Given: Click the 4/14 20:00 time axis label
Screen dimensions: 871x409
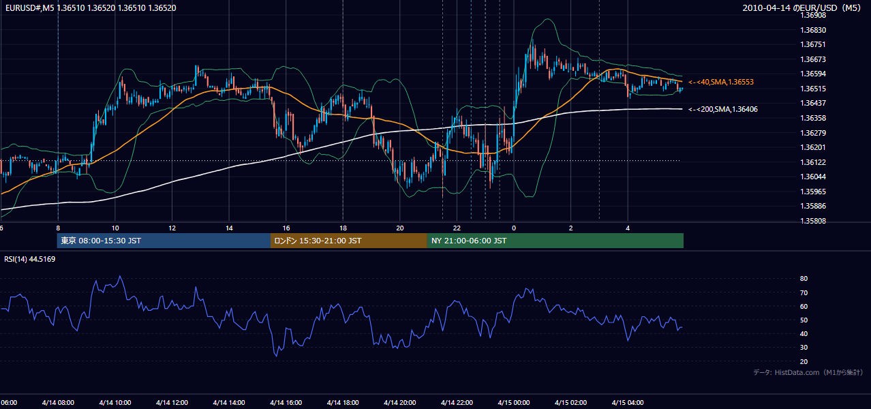Looking at the screenshot, I should (399, 402).
